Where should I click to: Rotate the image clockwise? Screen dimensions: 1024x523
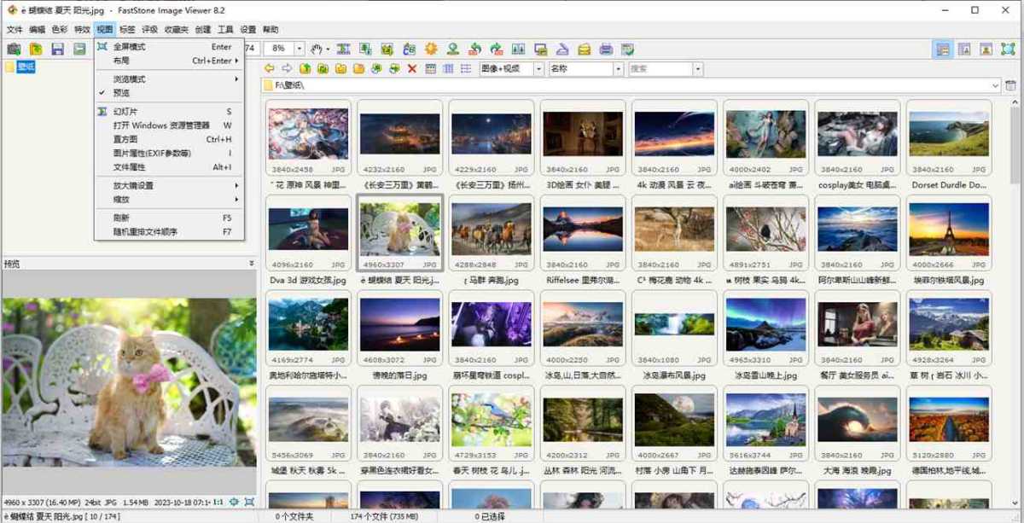495,49
